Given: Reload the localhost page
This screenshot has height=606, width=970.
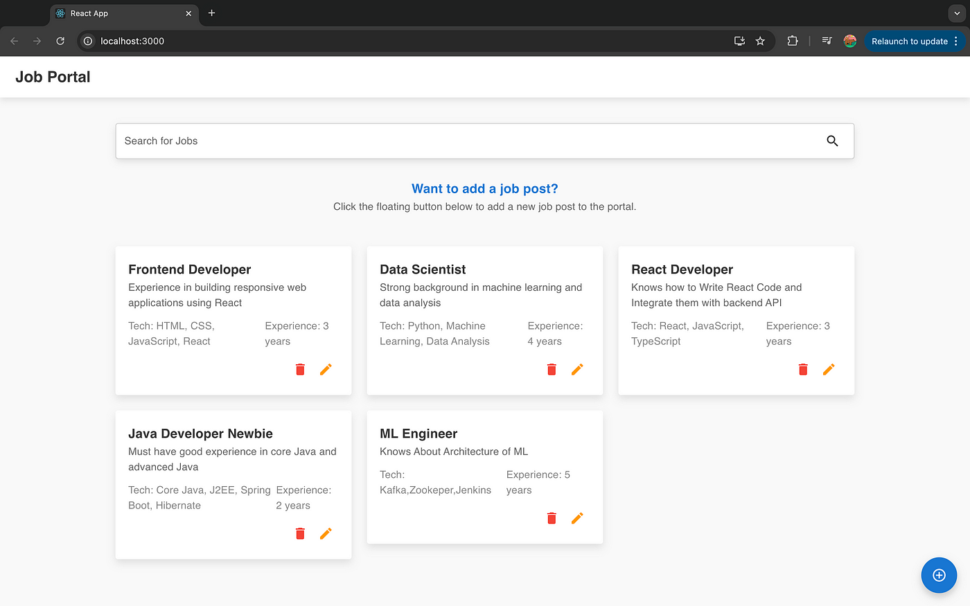Looking at the screenshot, I should (60, 41).
